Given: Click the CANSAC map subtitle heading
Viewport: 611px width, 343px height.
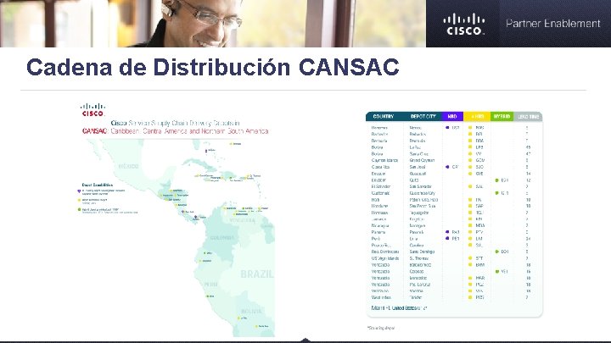Looking at the screenshot, I should tap(176, 131).
